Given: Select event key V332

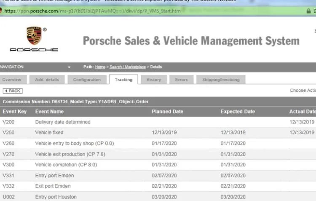Looking at the screenshot, I should coord(8,186).
